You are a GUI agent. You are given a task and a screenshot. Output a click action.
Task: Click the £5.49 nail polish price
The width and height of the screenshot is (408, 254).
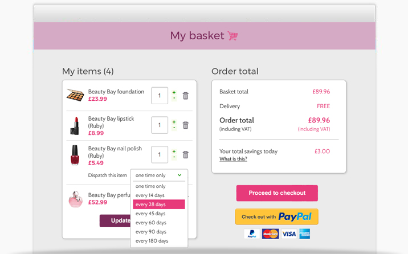click(96, 163)
